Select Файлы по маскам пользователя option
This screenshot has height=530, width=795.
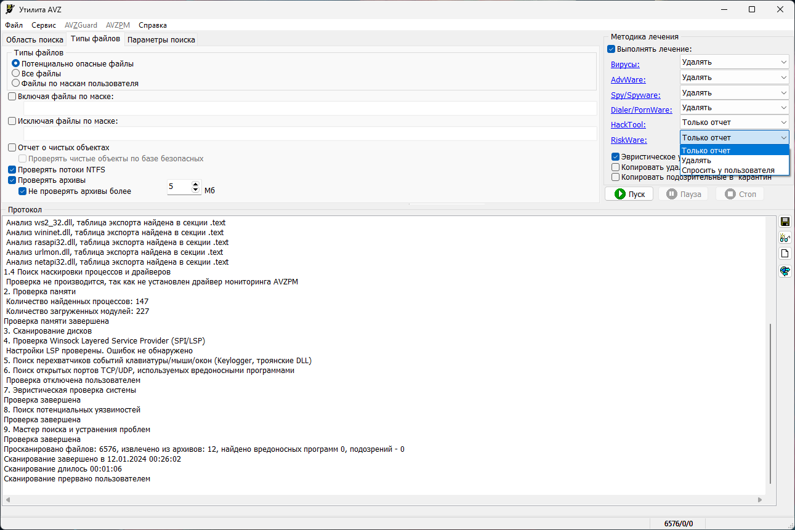75,83
